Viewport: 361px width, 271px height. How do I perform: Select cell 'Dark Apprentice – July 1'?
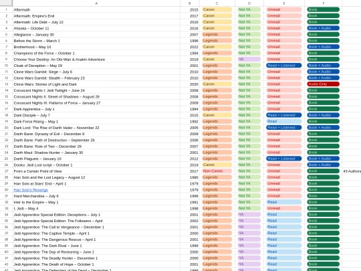(x=96, y=109)
